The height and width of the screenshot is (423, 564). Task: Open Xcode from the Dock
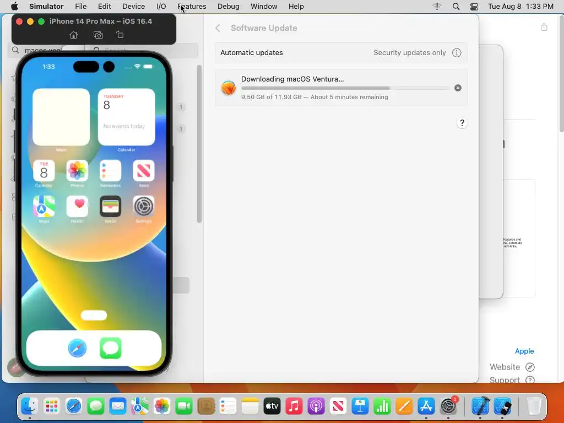point(480,406)
